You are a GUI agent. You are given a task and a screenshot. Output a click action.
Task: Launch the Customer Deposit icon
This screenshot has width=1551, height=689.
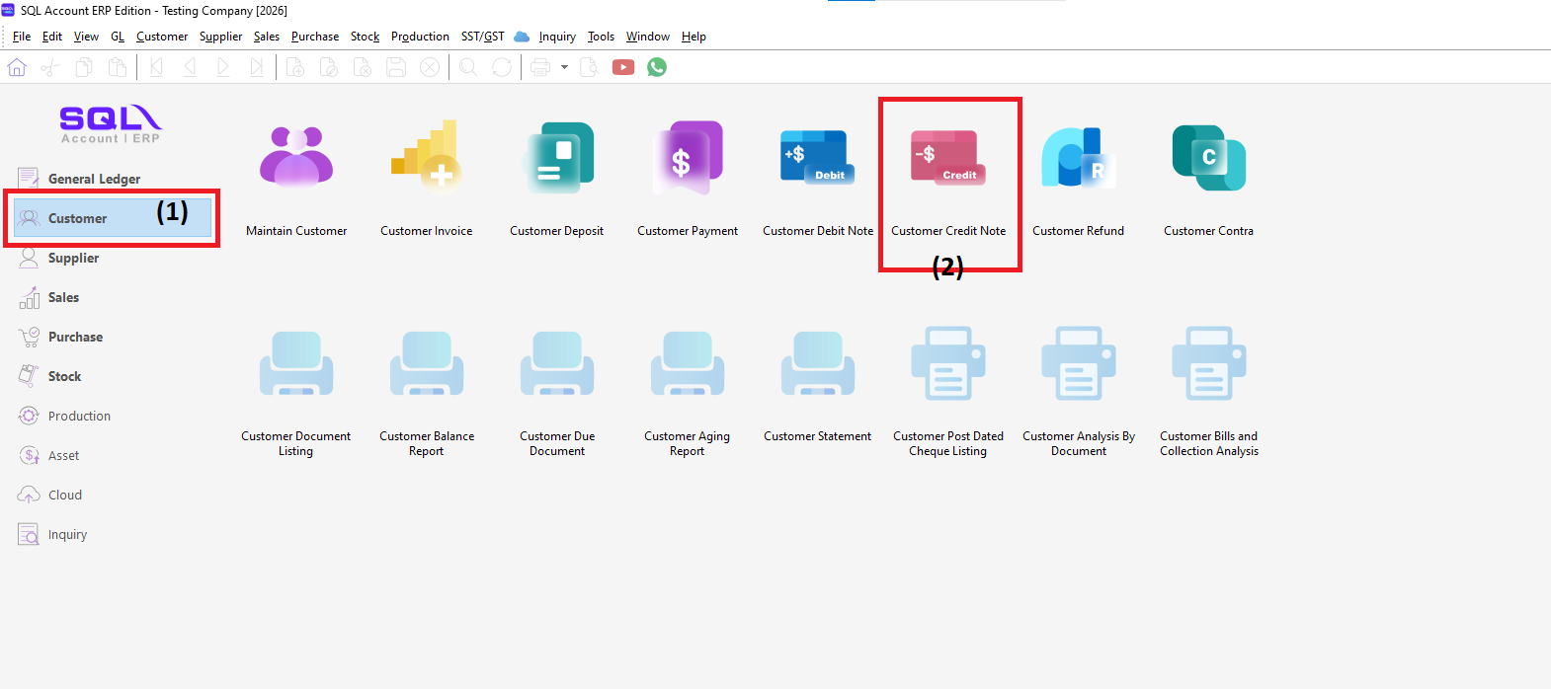click(557, 156)
